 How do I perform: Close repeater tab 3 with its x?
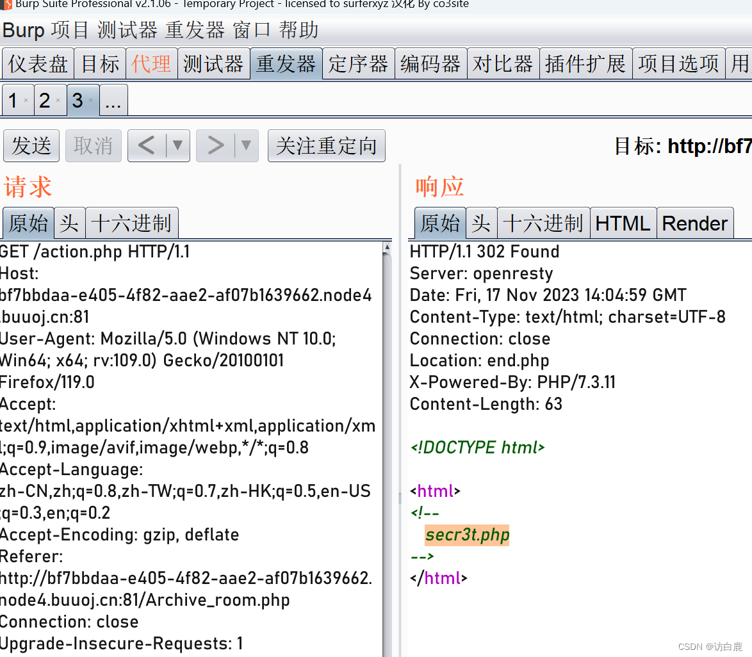pos(91,101)
